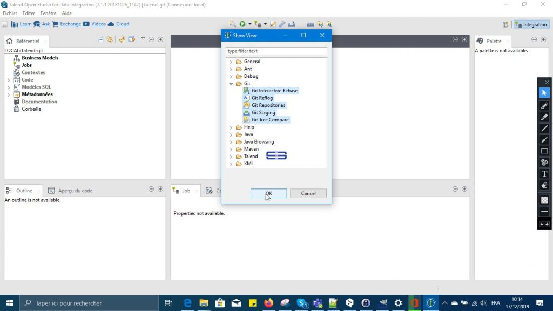Click Cancel in Show View dialog

tap(308, 193)
